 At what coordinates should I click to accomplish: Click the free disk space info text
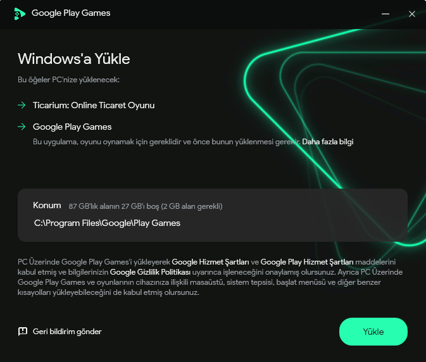(146, 206)
